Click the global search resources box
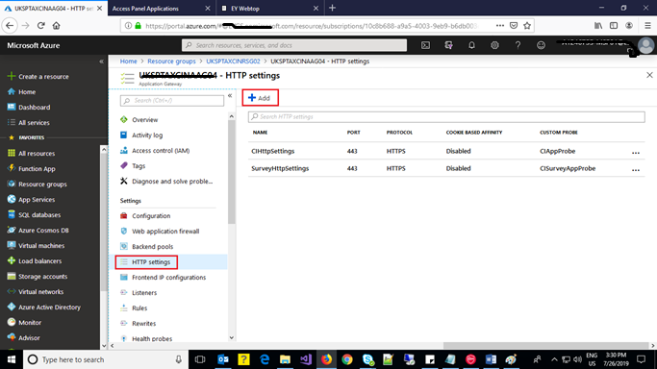657x369 pixels. 294,45
